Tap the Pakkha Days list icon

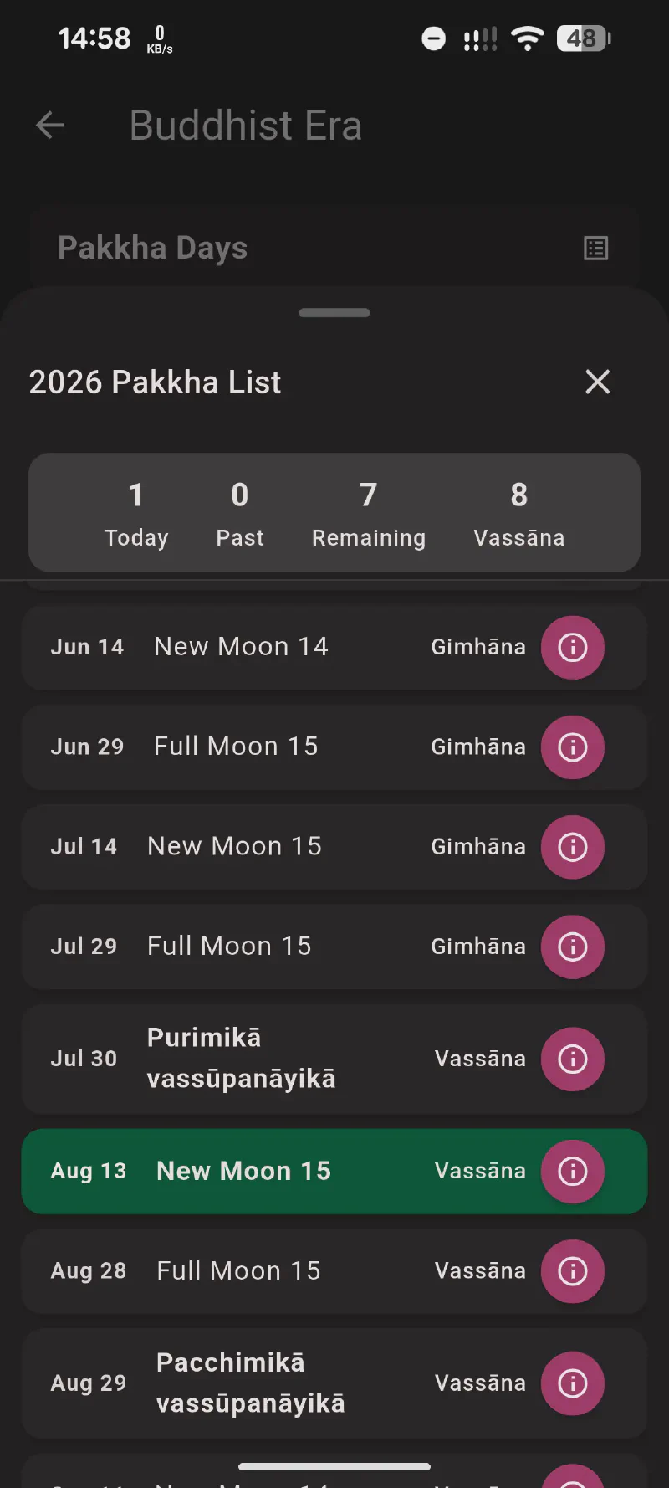click(x=595, y=249)
